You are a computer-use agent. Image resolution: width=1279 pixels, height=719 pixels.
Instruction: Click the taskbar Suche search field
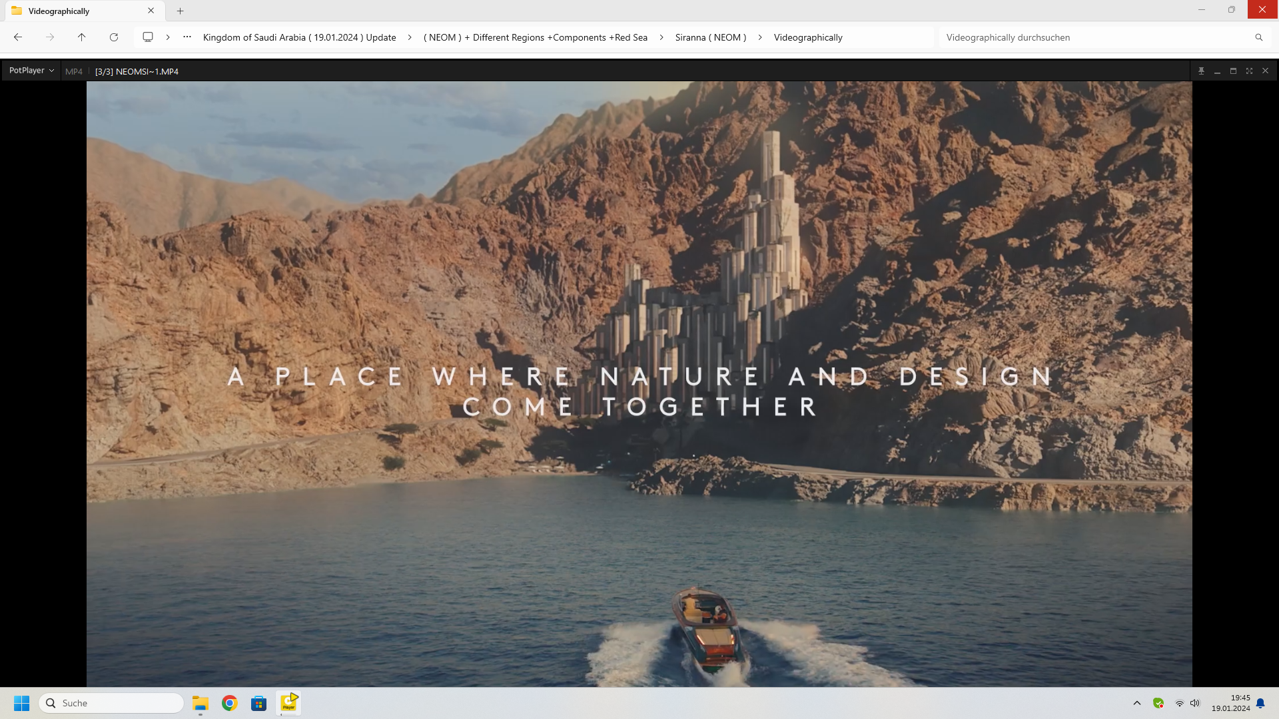[x=112, y=703]
